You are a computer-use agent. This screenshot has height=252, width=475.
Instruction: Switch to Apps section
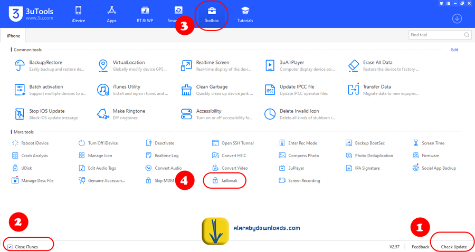tap(111, 14)
